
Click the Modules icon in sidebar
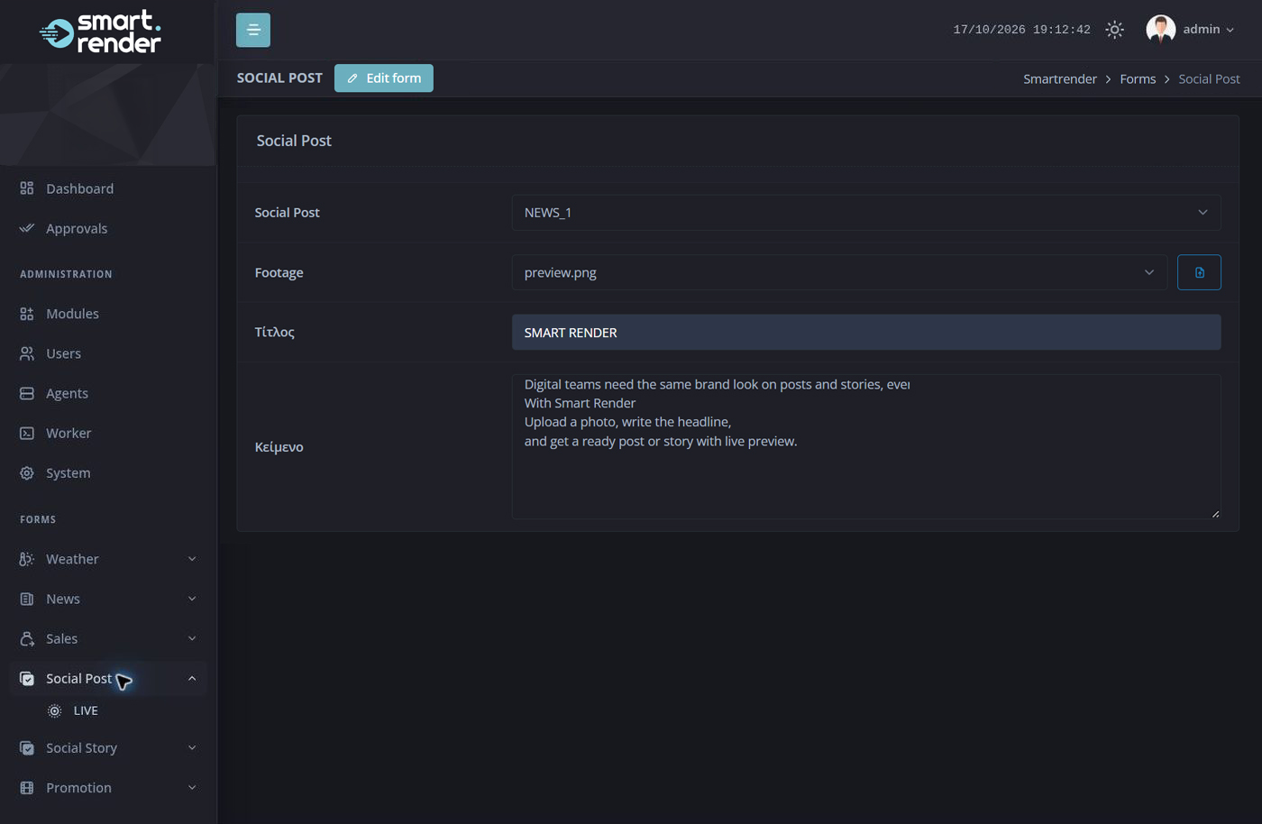coord(27,314)
